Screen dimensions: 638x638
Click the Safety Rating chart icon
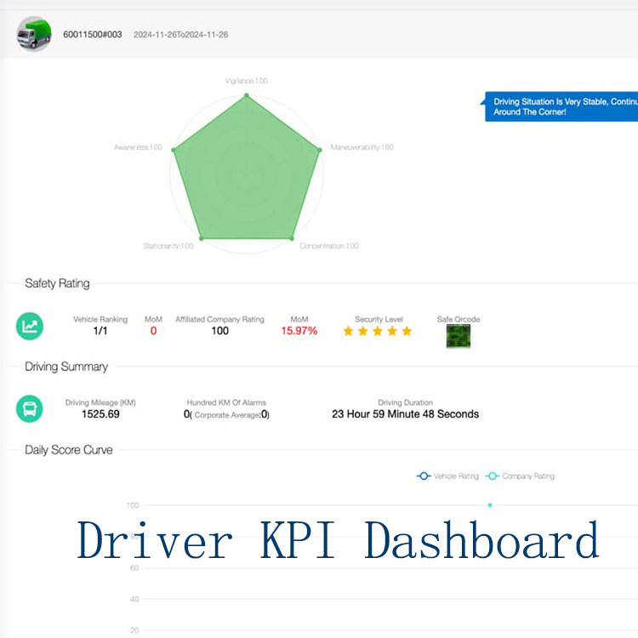(x=30, y=326)
